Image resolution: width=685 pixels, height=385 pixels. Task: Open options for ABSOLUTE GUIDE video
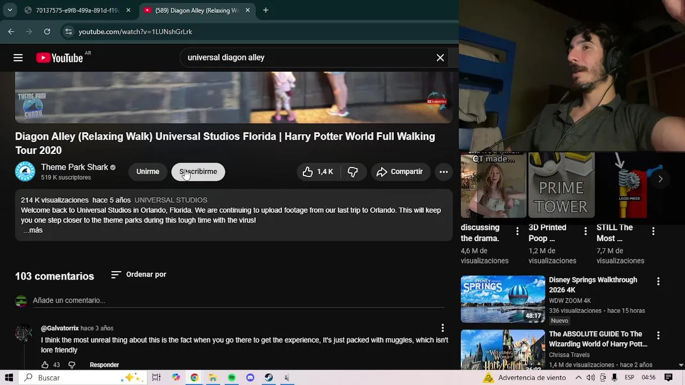point(658,335)
